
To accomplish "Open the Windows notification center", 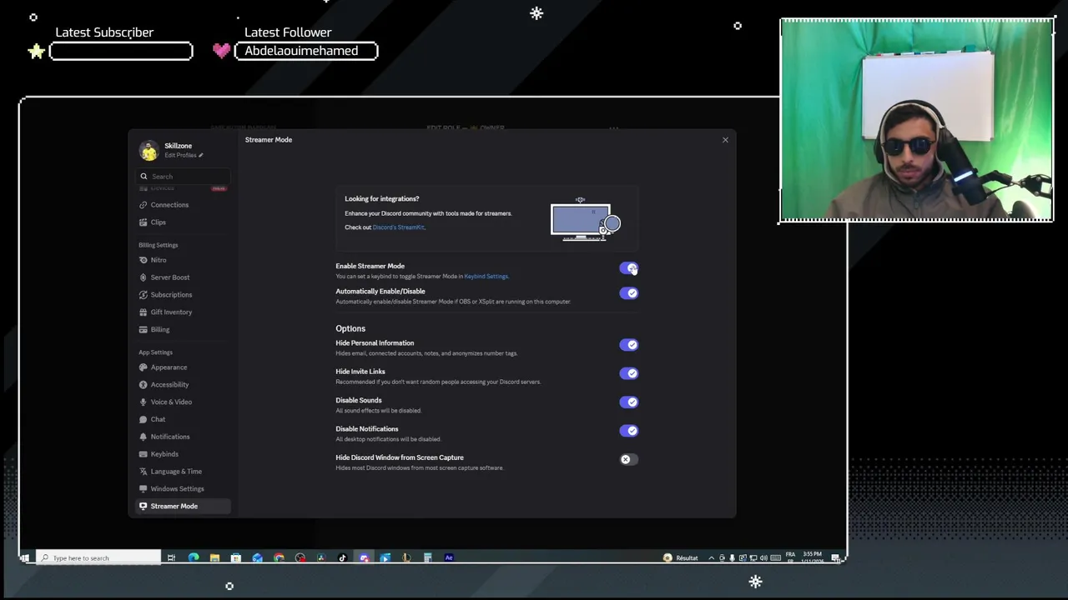I will [x=835, y=557].
